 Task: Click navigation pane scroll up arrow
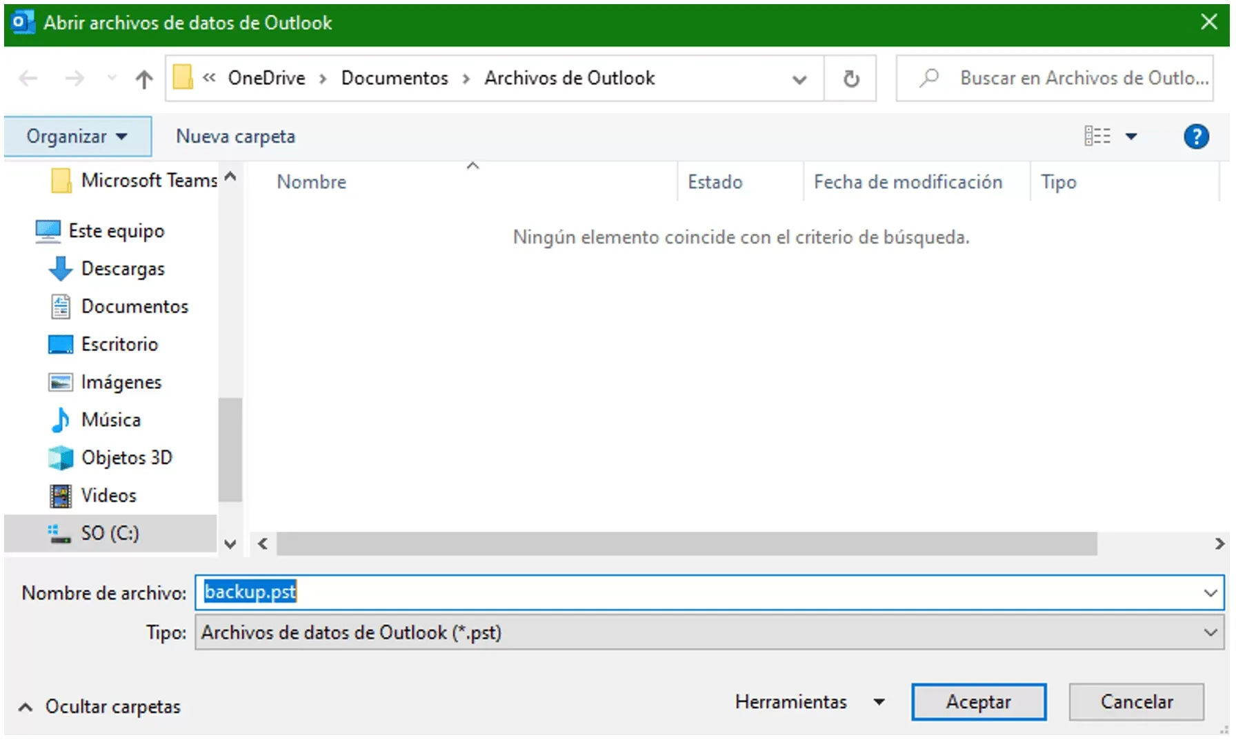230,177
